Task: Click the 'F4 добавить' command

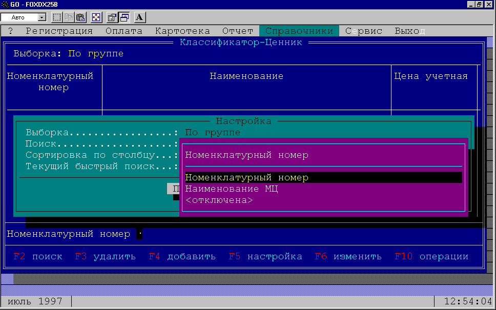Action: (182, 256)
